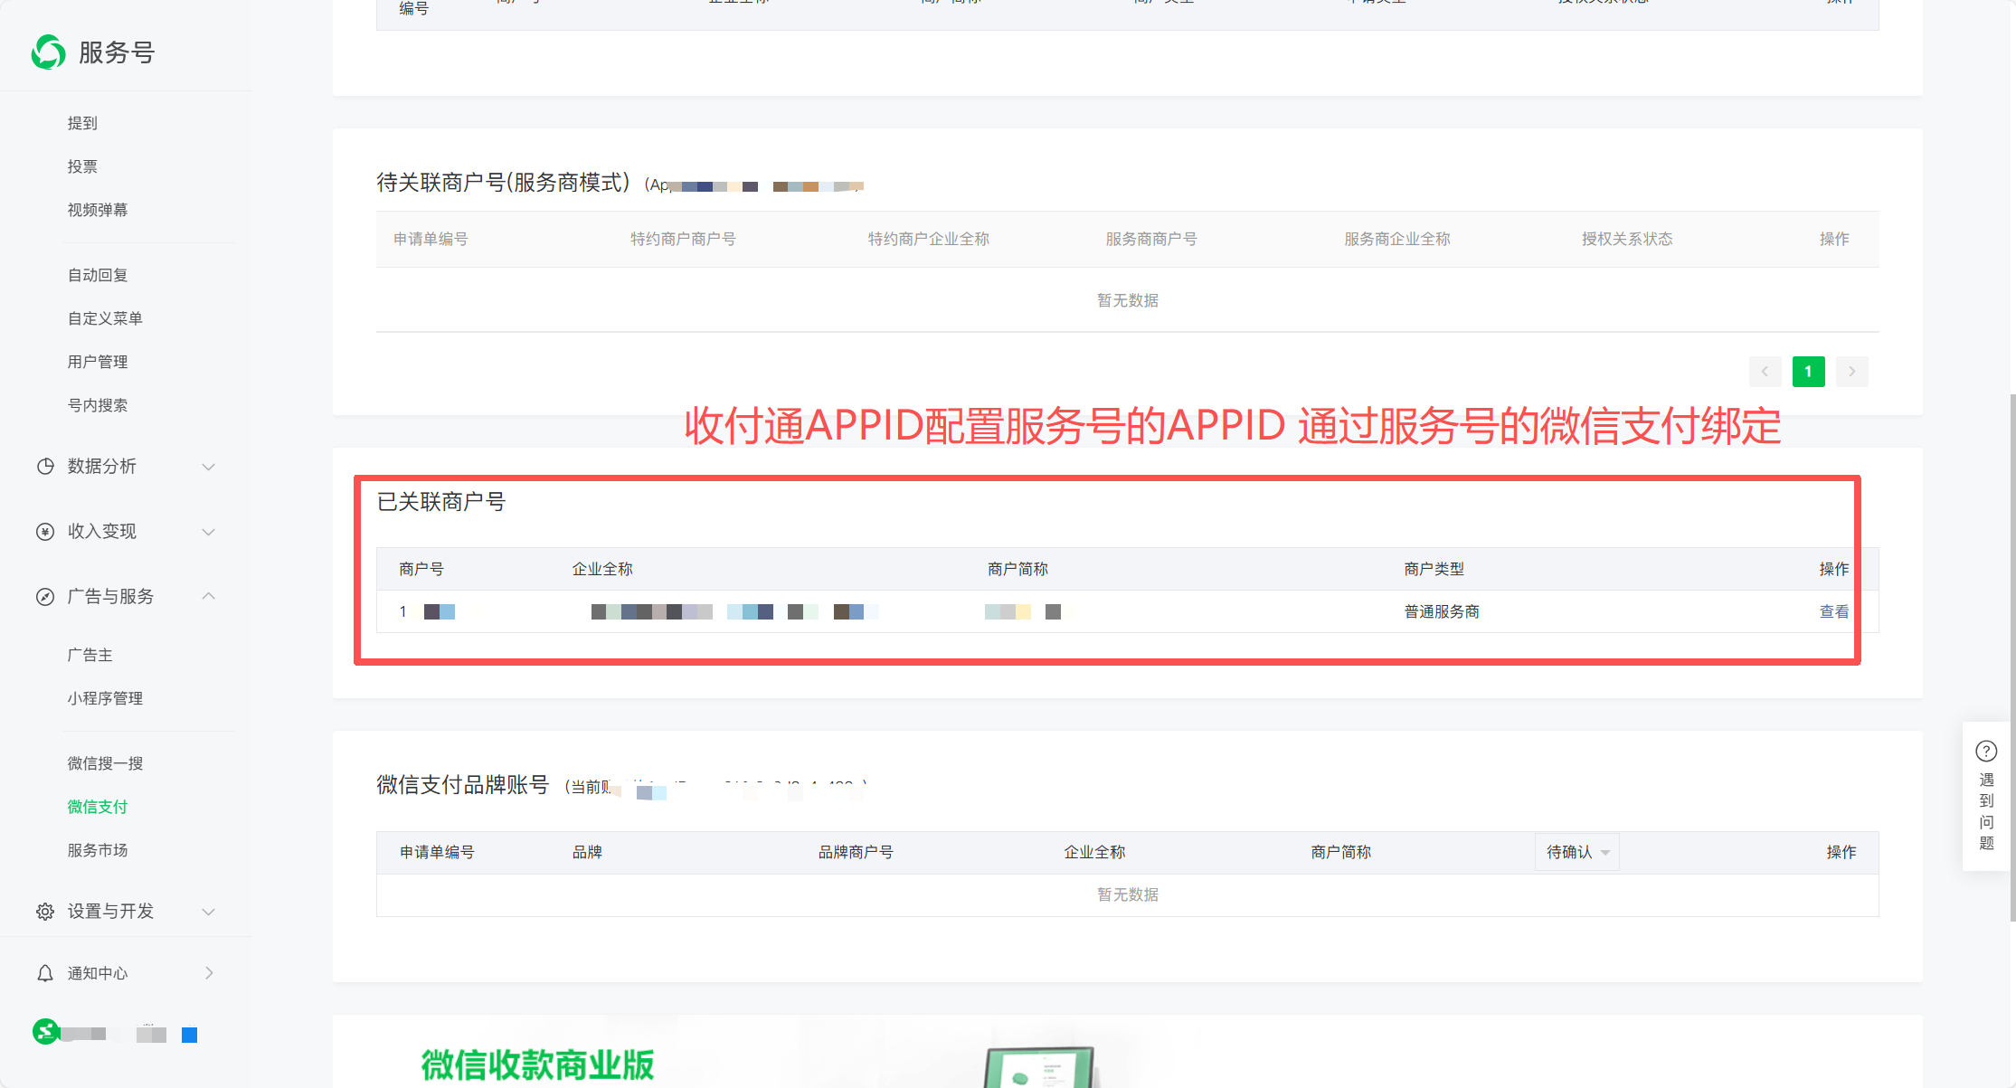Click the 收入变现 yen coin icon

[x=45, y=532]
